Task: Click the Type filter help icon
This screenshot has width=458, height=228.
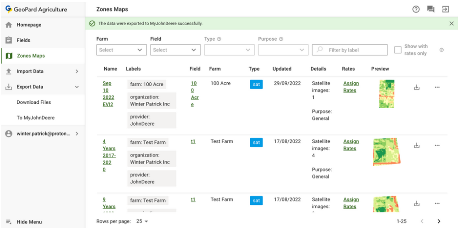Action: (219, 39)
